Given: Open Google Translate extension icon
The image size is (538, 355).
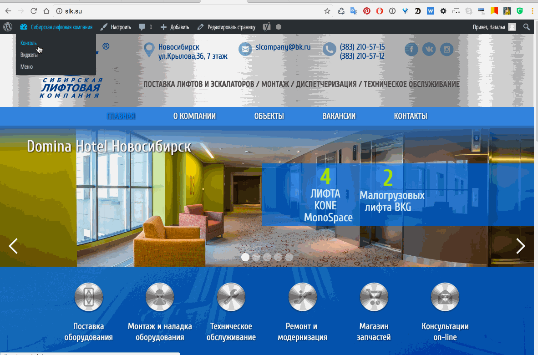Looking at the screenshot, I should coord(354,11).
